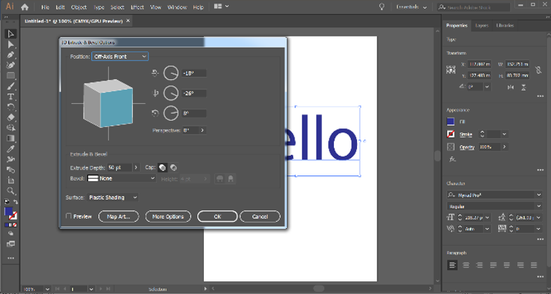Open the Bevel None dropdown
Viewport: 551px width, 294px height.
coord(121,178)
